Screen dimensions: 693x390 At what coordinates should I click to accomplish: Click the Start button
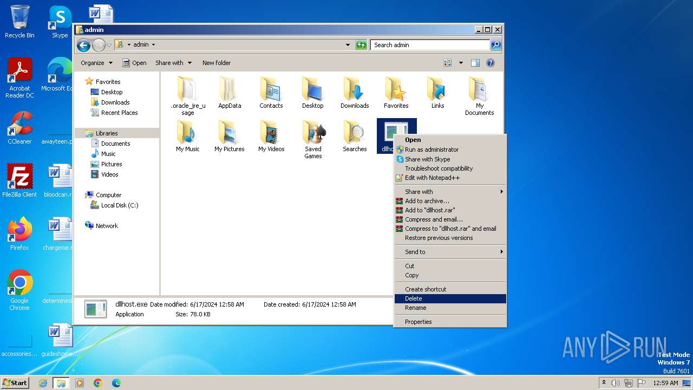[15, 382]
